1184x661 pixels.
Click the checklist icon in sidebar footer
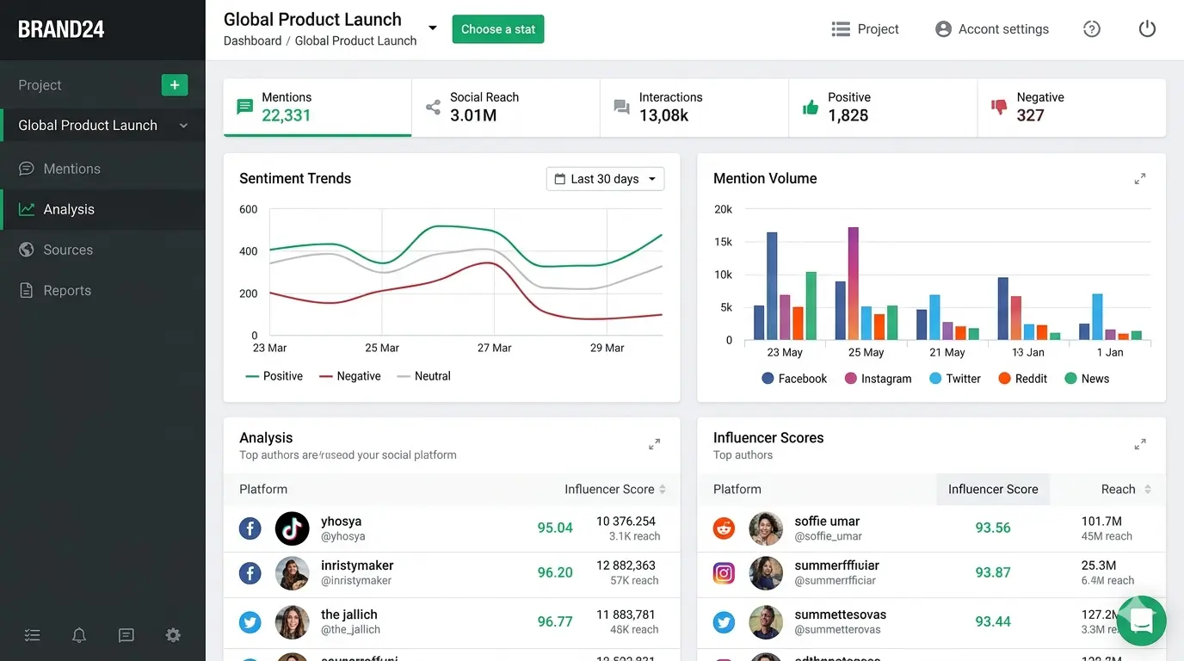(33, 635)
